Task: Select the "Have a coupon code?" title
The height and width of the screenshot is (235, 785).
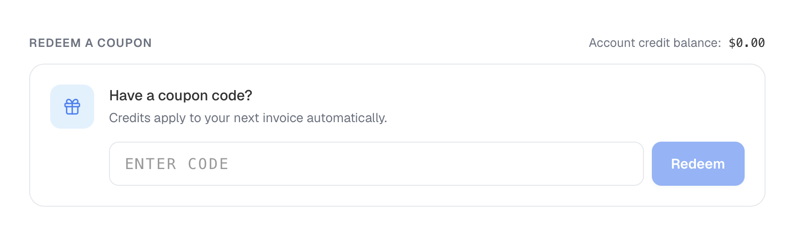Action: (x=180, y=95)
